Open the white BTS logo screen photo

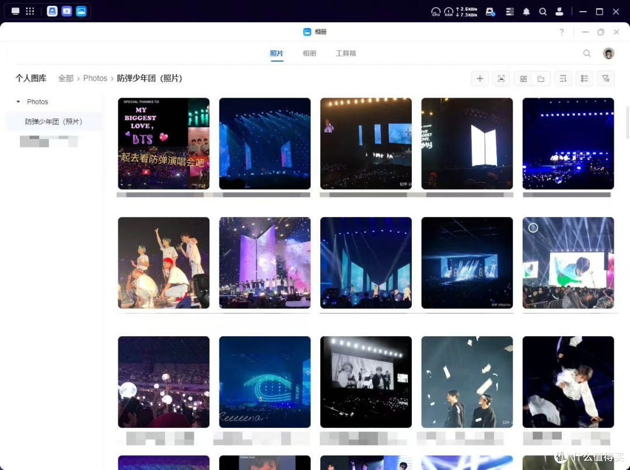(467, 144)
